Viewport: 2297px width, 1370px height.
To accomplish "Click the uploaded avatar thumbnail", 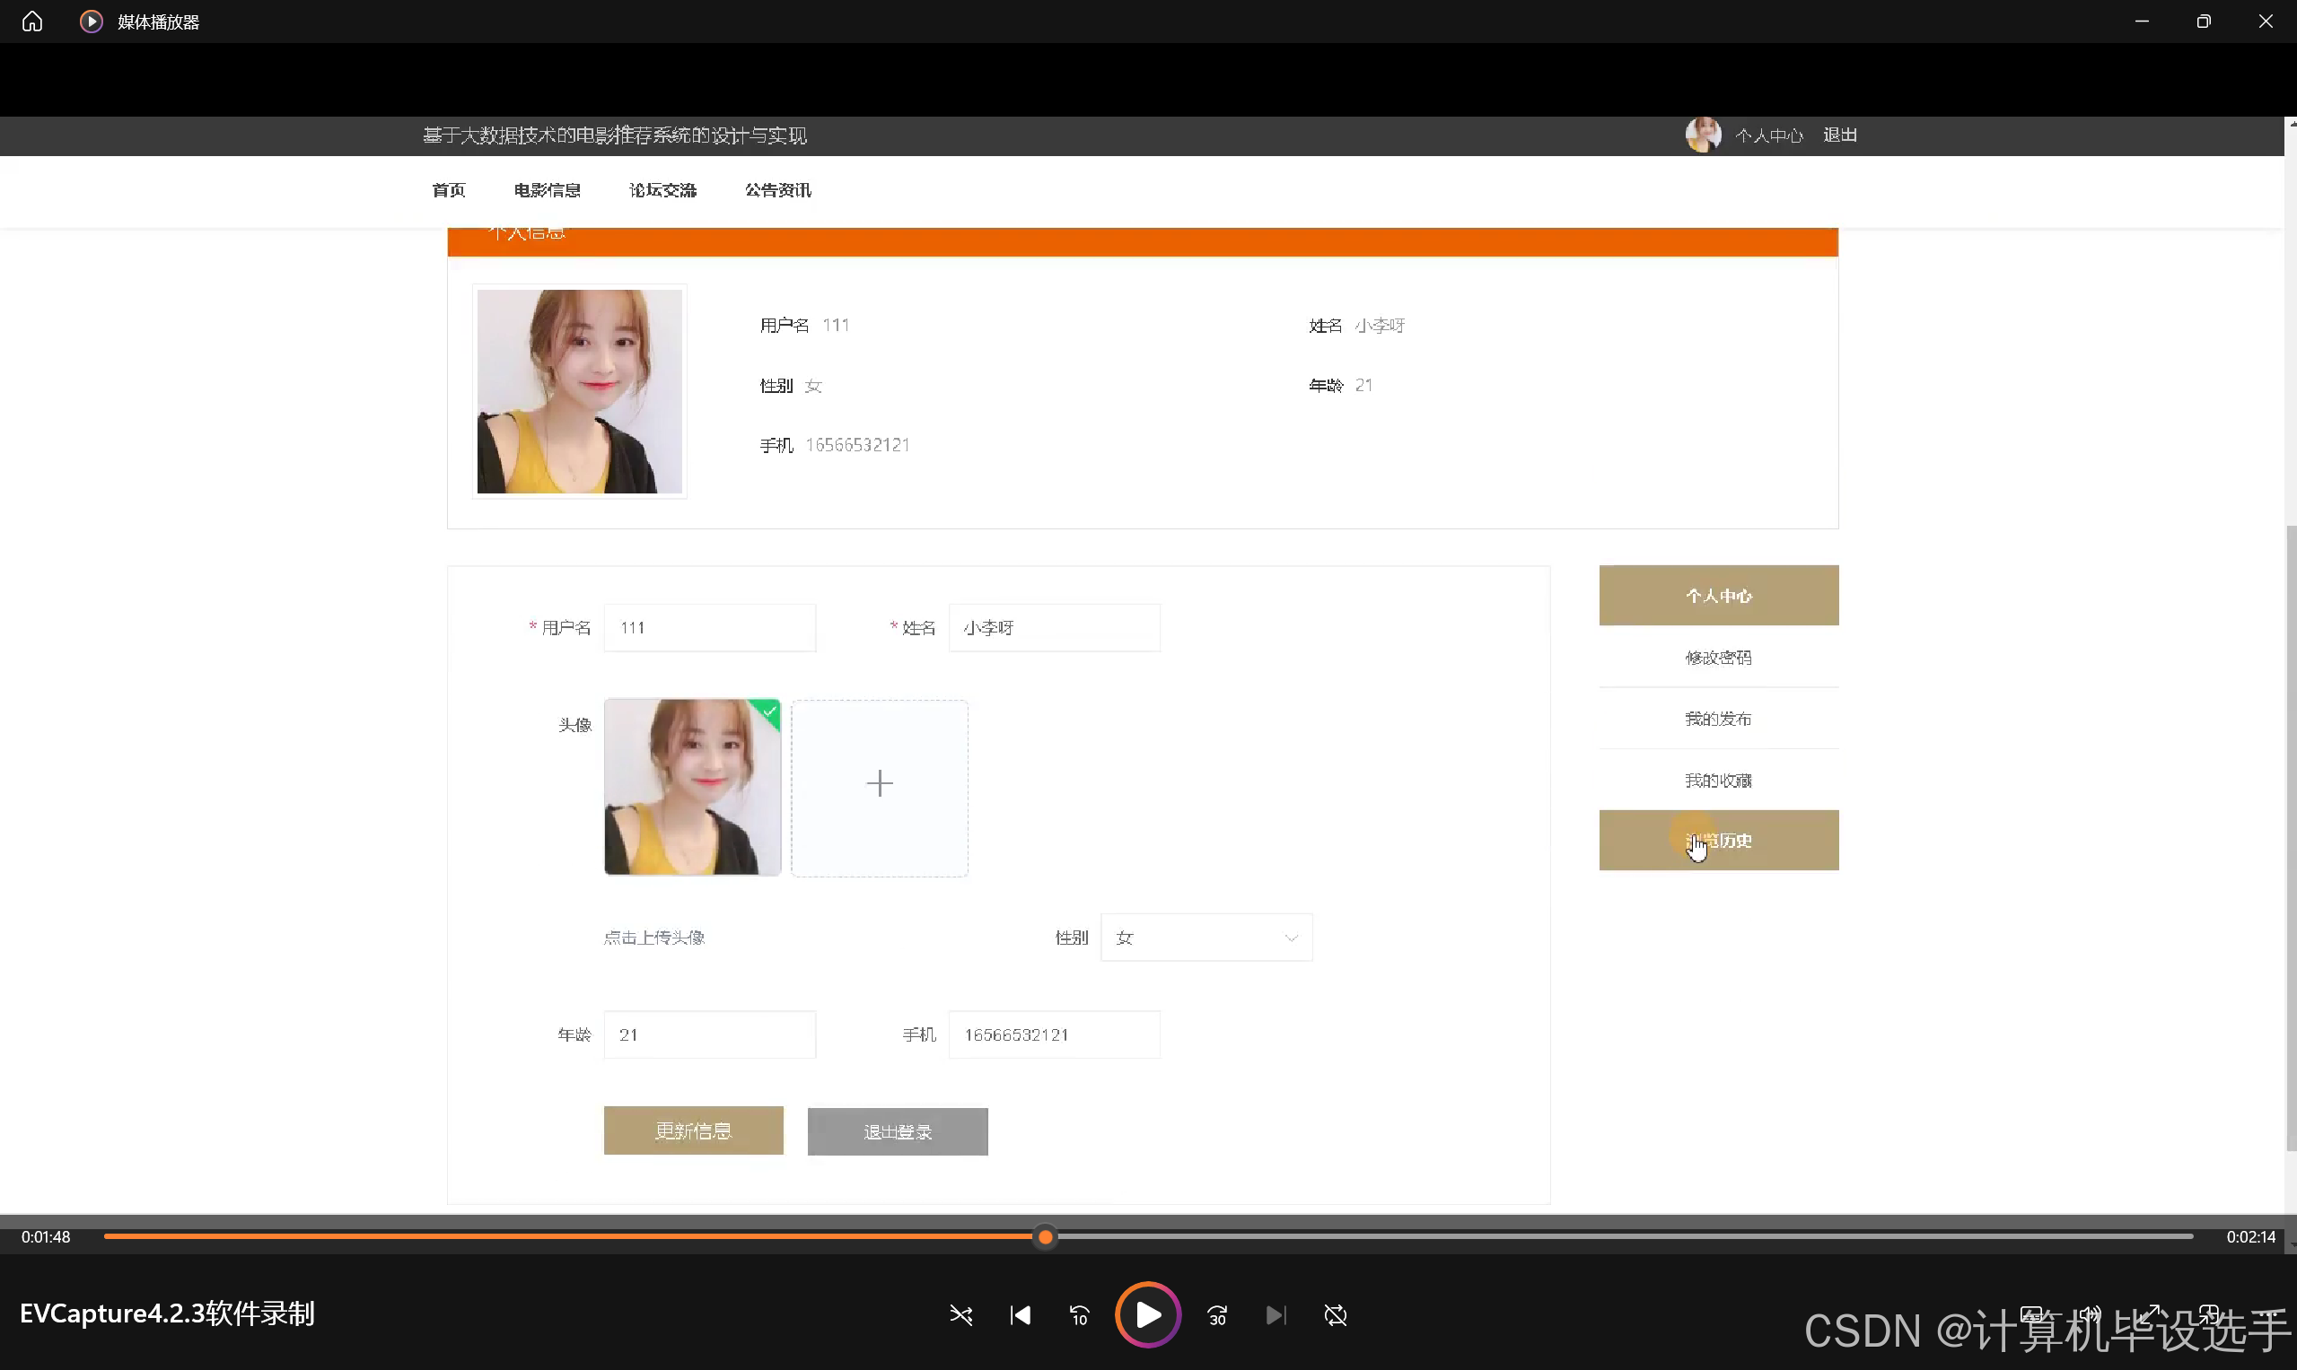I will point(692,787).
